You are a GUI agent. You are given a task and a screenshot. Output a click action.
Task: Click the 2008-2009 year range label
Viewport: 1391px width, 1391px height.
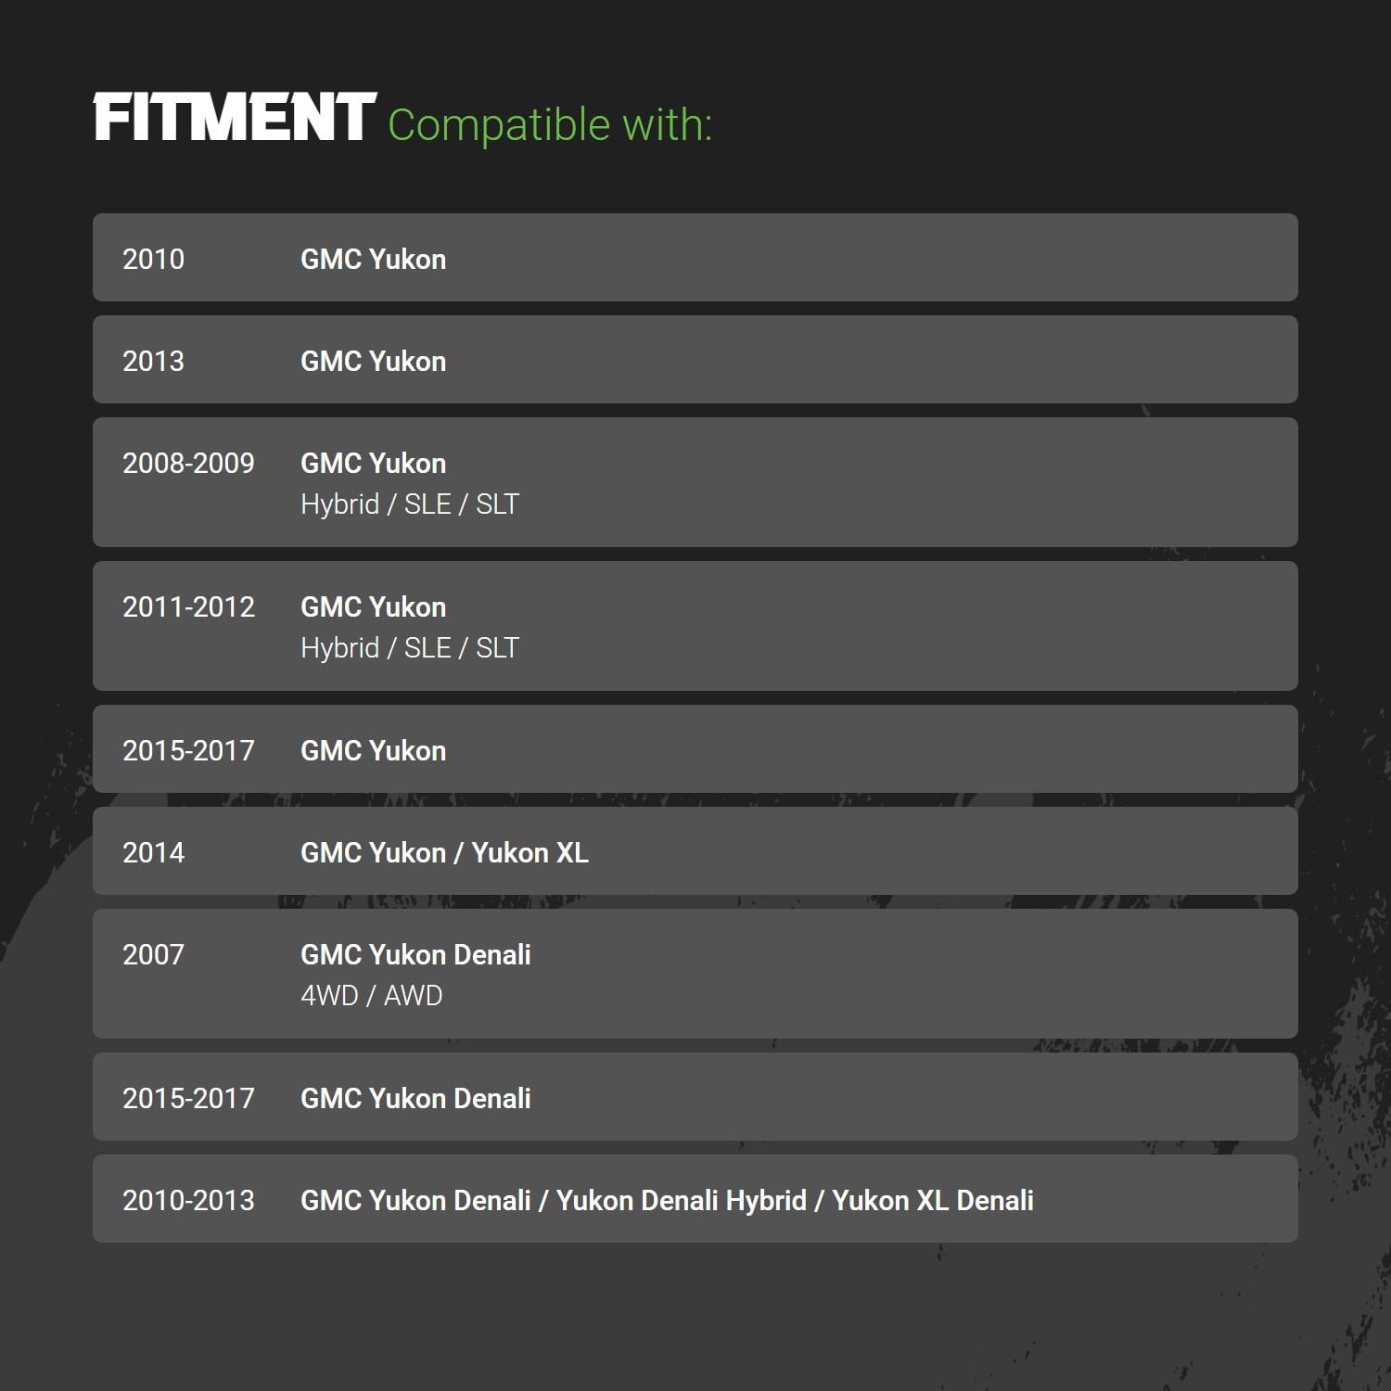pos(188,464)
